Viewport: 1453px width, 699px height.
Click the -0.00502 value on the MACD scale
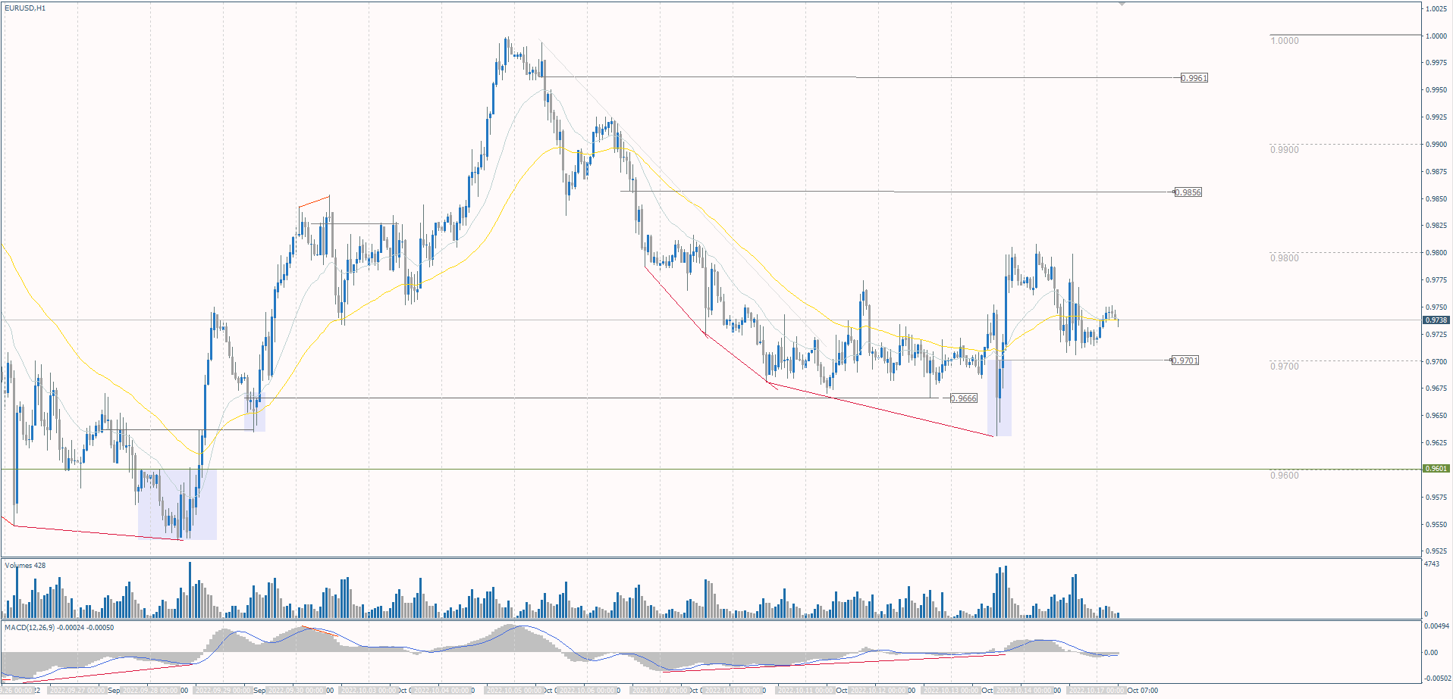pyautogui.click(x=1436, y=679)
